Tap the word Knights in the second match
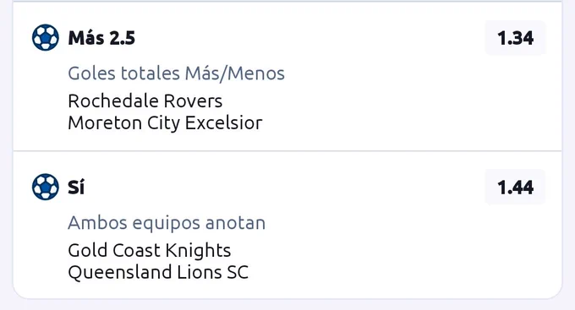 (x=198, y=251)
